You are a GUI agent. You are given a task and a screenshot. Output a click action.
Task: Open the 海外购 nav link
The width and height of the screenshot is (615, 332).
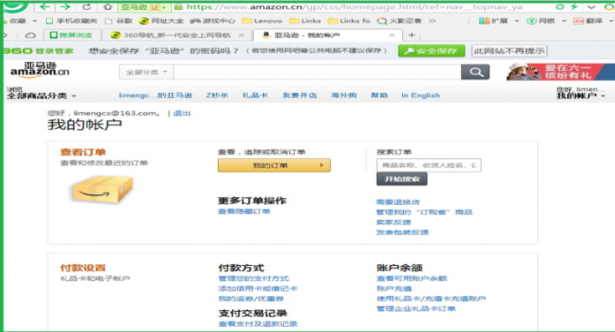[x=344, y=95]
